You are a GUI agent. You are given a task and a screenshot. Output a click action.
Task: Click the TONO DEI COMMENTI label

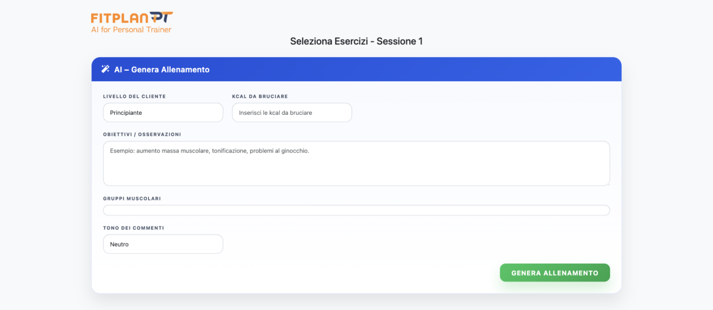(x=133, y=228)
